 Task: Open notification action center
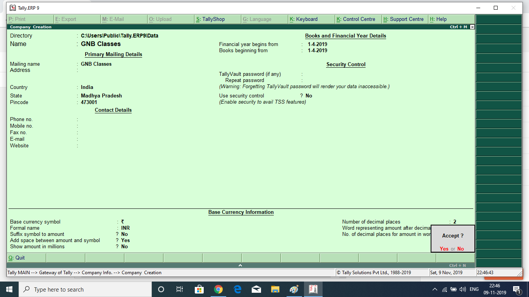click(516, 289)
